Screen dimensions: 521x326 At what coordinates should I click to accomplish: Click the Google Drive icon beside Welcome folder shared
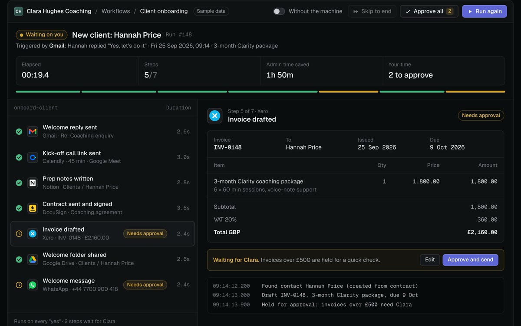pyautogui.click(x=33, y=259)
